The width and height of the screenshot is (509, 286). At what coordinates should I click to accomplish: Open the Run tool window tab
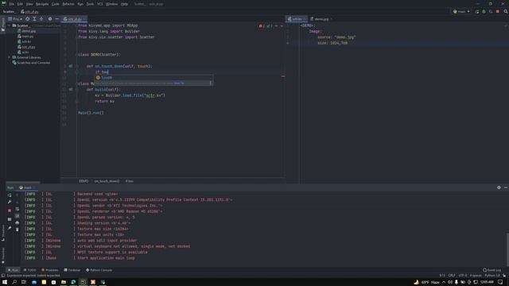[14, 270]
